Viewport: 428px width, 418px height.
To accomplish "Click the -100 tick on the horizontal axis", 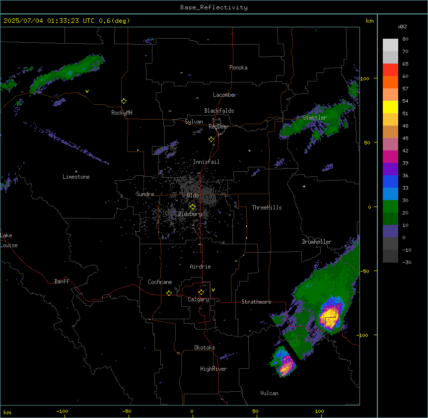I will coord(62,411).
